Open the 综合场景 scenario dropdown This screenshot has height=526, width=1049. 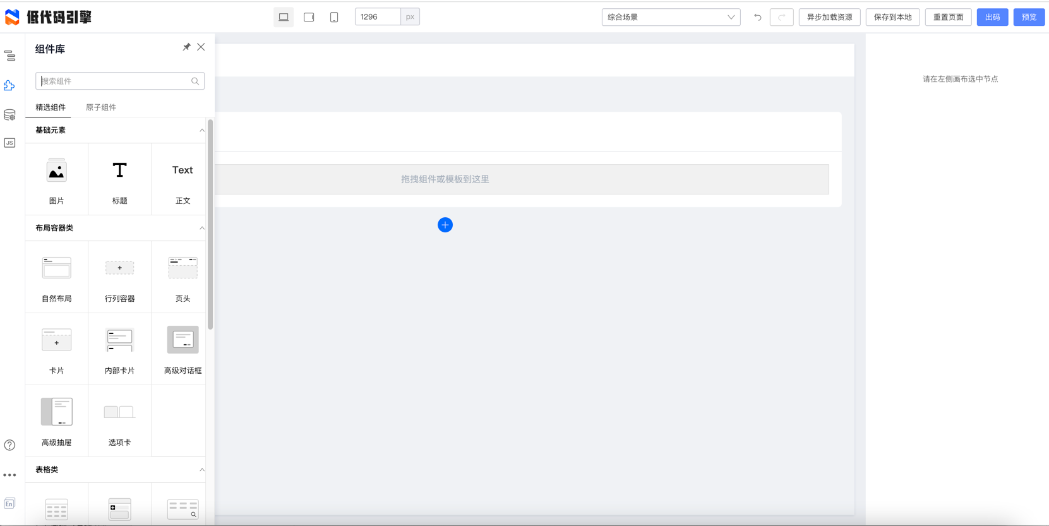pyautogui.click(x=671, y=17)
